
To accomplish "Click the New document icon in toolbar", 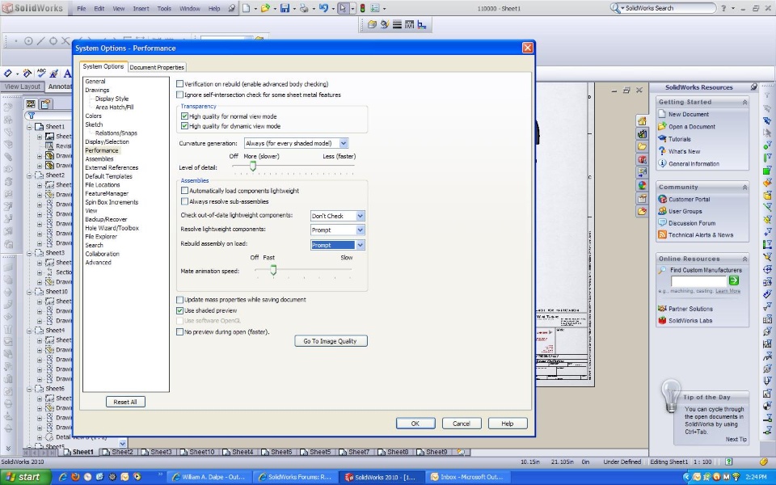I will coord(246,8).
